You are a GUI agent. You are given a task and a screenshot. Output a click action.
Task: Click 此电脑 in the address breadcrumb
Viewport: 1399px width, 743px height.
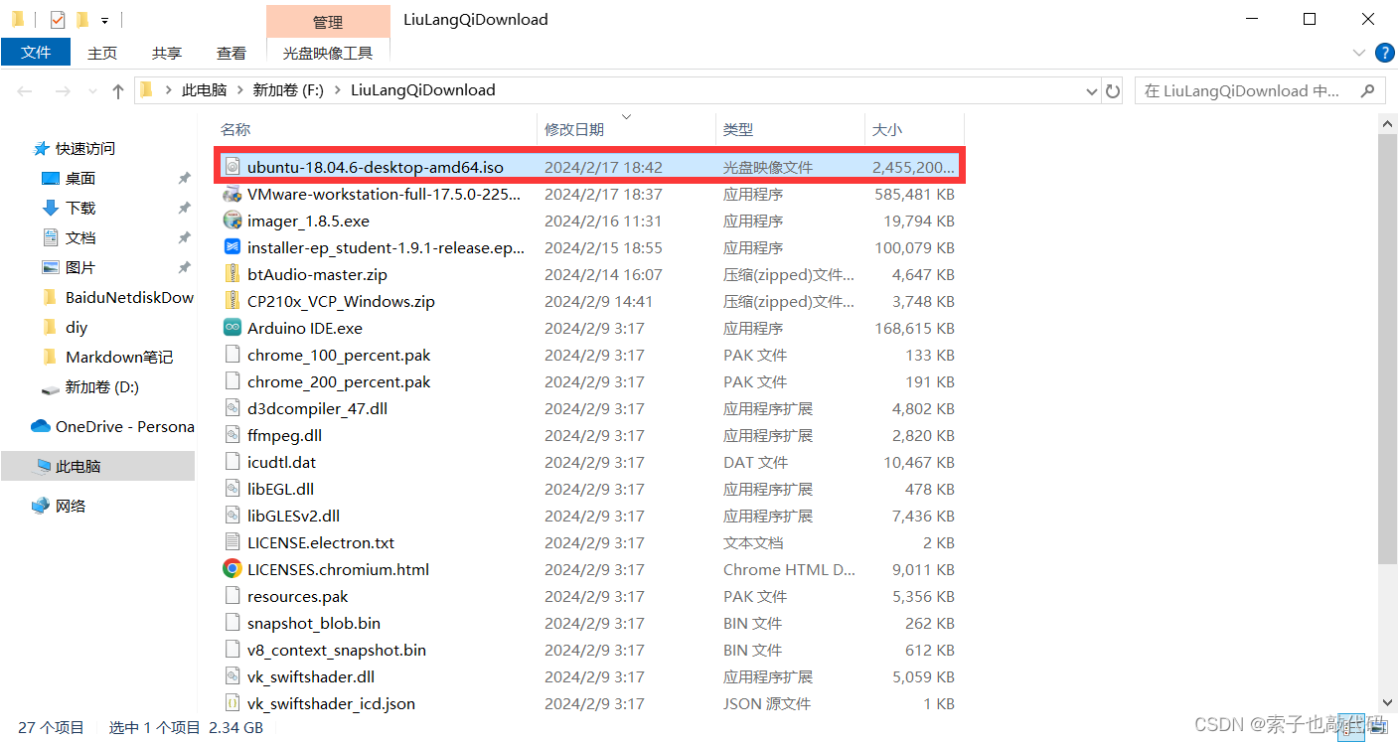[204, 90]
